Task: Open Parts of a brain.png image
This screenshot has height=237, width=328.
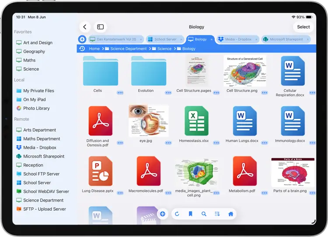Action: (x=293, y=172)
